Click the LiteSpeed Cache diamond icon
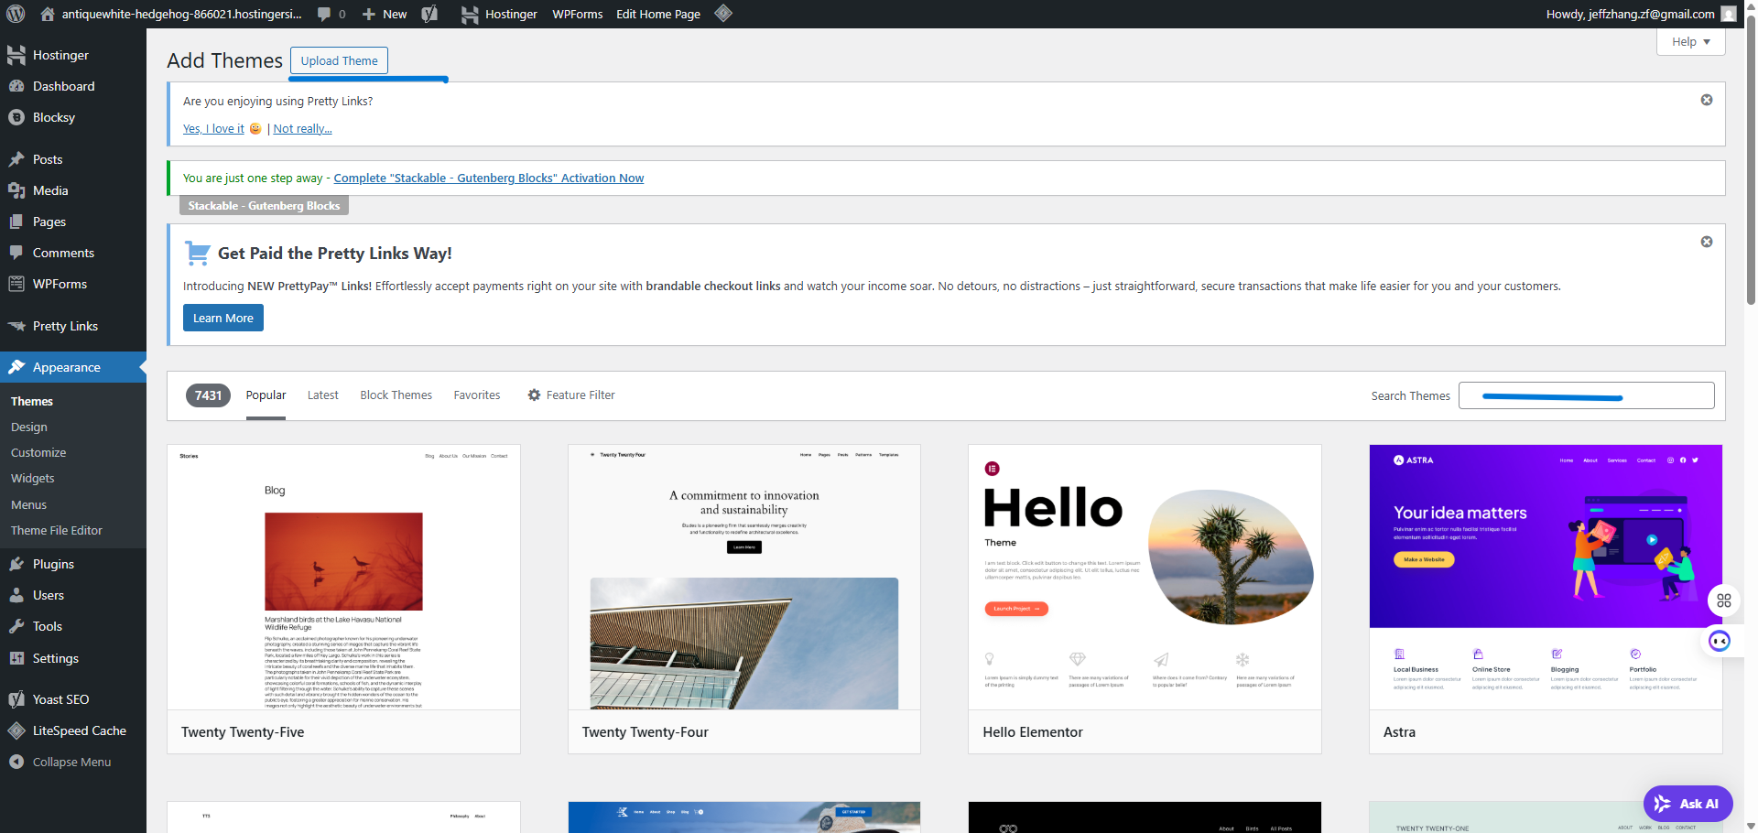The height and width of the screenshot is (833, 1758). [x=723, y=13]
